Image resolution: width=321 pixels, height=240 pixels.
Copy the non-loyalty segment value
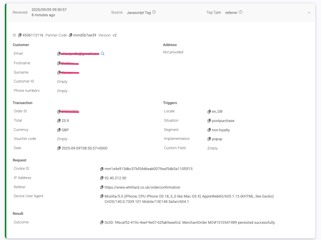pyautogui.click(x=209, y=130)
